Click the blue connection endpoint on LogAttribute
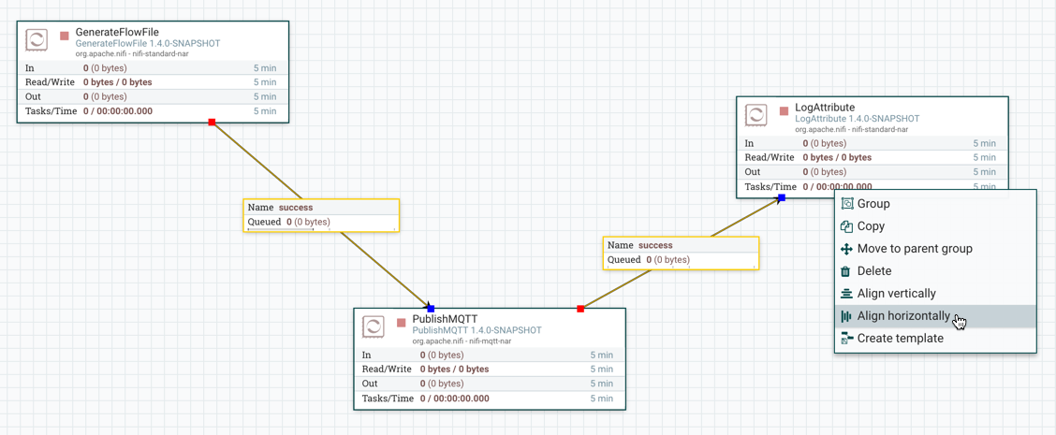The width and height of the screenshot is (1056, 435). pyautogui.click(x=782, y=198)
